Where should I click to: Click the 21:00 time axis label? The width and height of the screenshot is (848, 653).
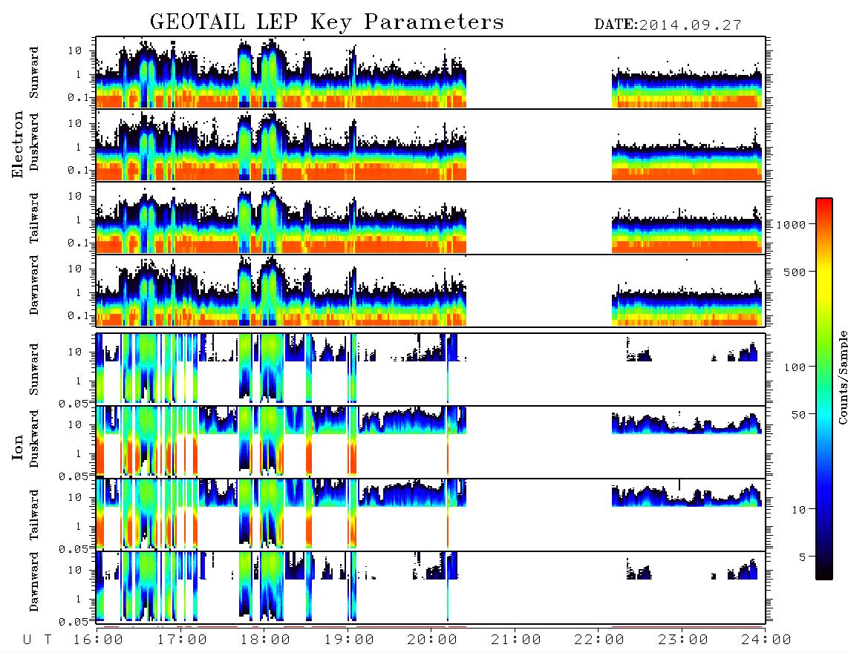point(516,640)
